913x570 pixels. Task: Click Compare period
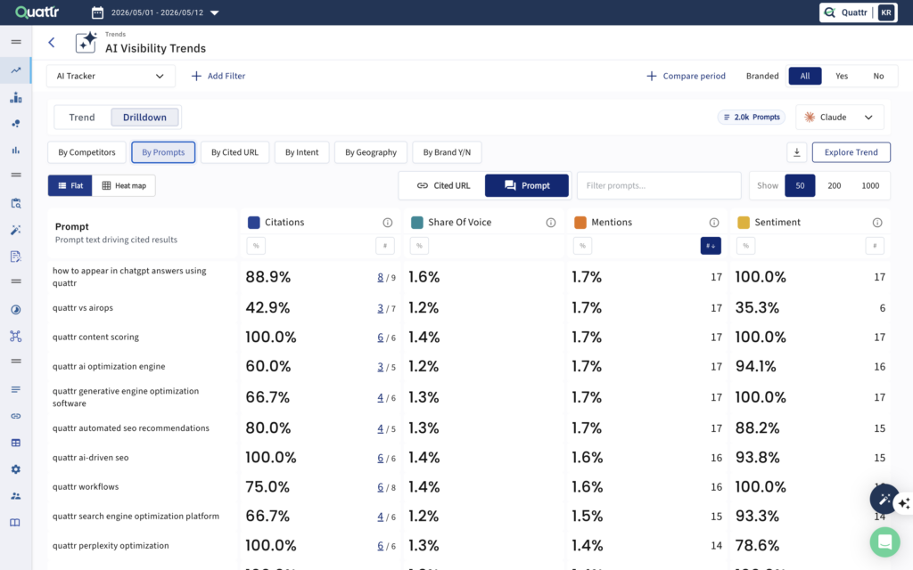(x=686, y=76)
